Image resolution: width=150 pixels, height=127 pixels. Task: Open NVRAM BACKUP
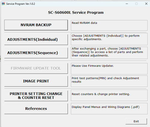tap(36, 25)
